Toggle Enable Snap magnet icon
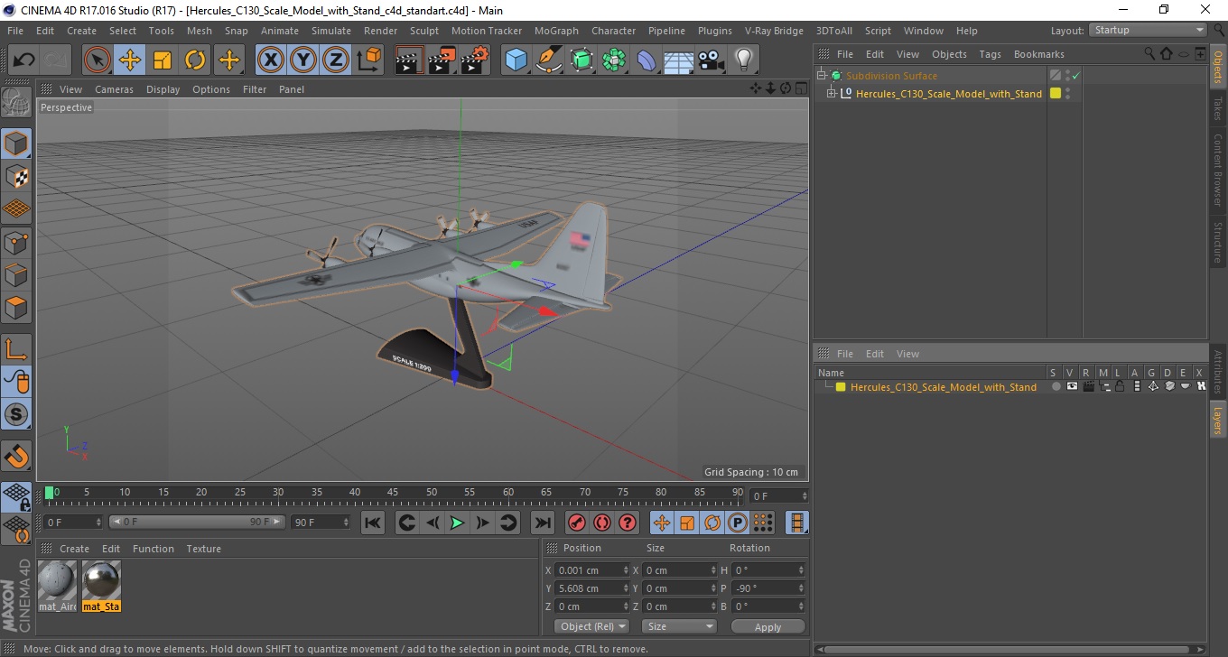Image resolution: width=1228 pixels, height=657 pixels. (x=16, y=455)
